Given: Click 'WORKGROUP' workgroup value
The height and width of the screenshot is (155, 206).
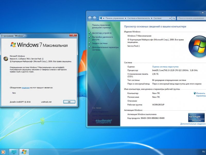Looking at the screenshot, I should (158, 105).
